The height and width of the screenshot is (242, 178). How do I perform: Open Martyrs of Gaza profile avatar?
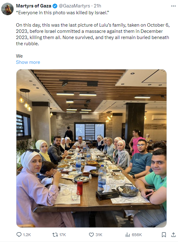pyautogui.click(x=7, y=9)
